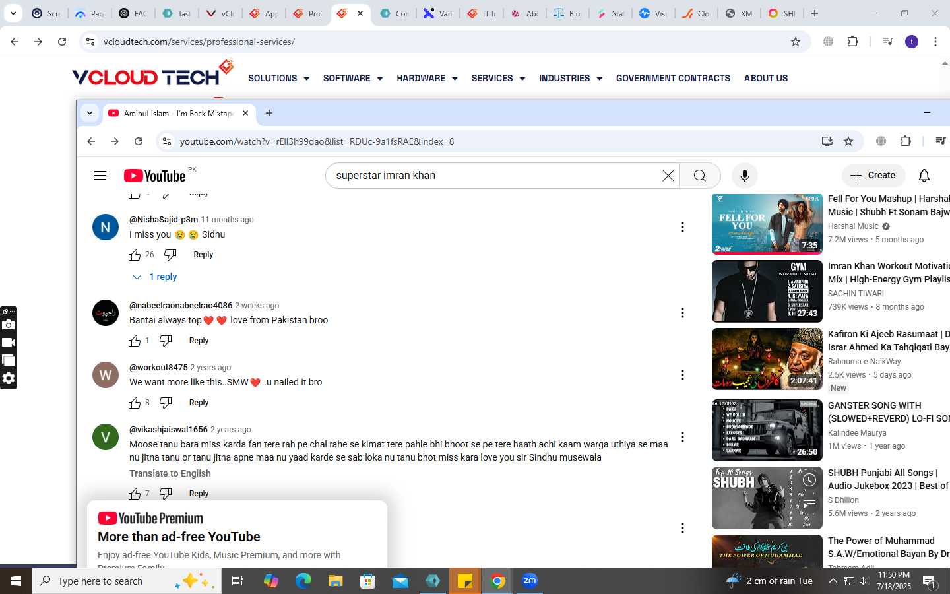Screen dimensions: 950x594
Task: Click the Create button
Action: (873, 175)
